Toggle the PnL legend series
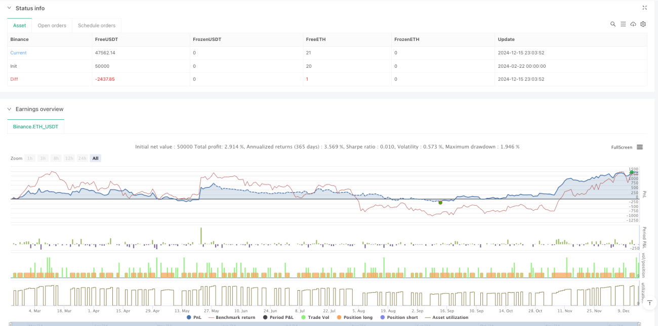Image resolution: width=658 pixels, height=326 pixels. (x=194, y=317)
